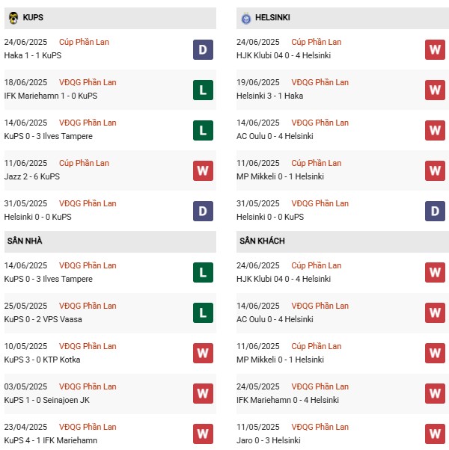The image size is (449, 450).
Task: Open Cúp Phần Lan link on Haka - KuPS row
Action: pos(84,42)
